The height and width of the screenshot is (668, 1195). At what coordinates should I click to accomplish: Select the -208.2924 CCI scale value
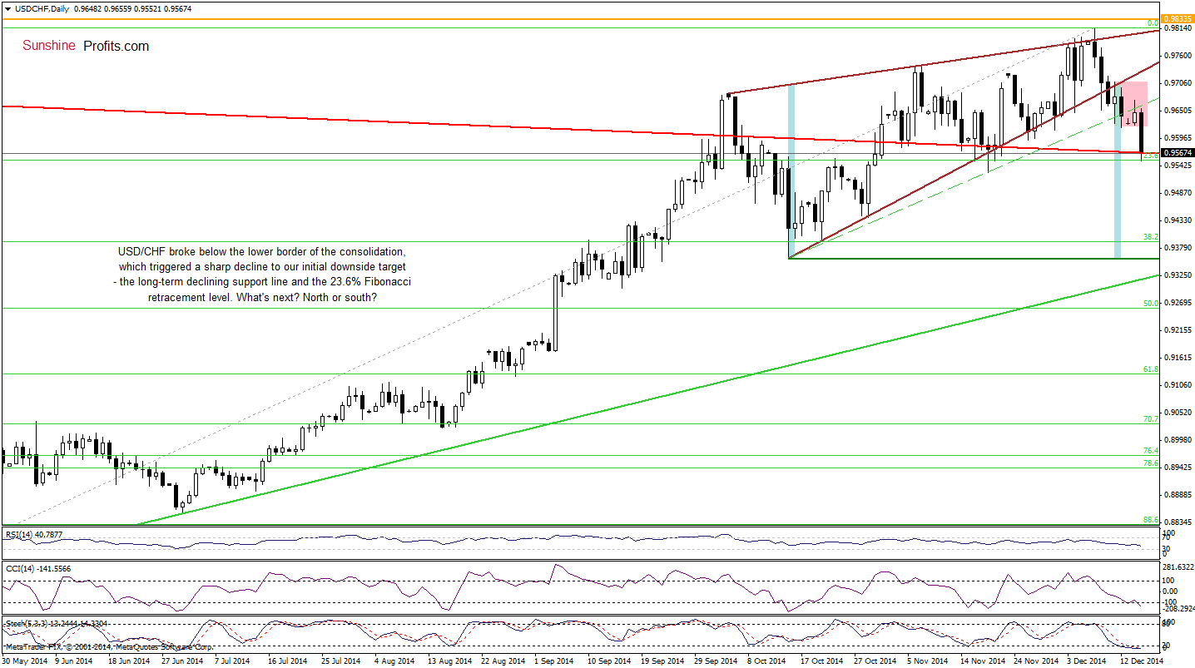(1178, 610)
